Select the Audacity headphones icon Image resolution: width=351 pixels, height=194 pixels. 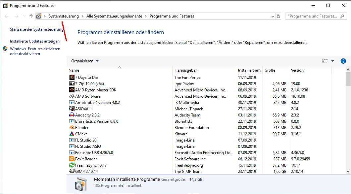coord(72,115)
